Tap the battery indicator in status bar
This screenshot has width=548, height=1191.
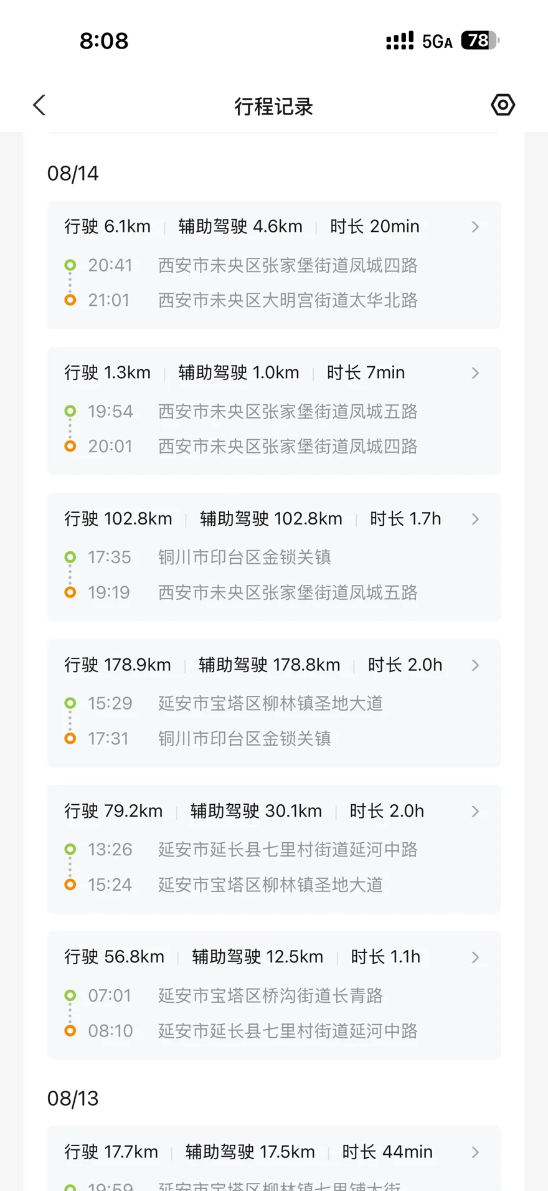coord(480,40)
